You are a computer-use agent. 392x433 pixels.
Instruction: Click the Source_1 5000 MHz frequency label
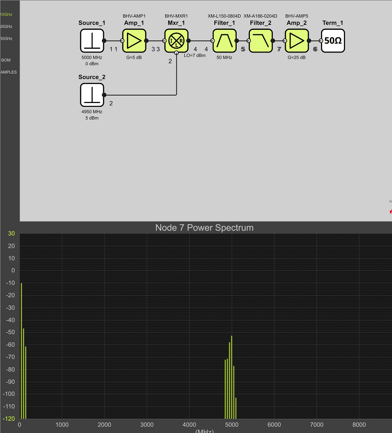[x=92, y=57]
